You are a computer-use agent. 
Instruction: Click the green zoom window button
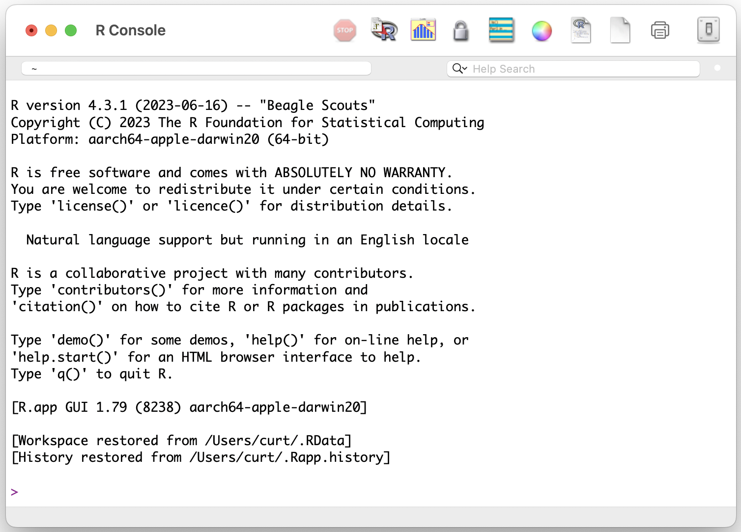coord(71,31)
